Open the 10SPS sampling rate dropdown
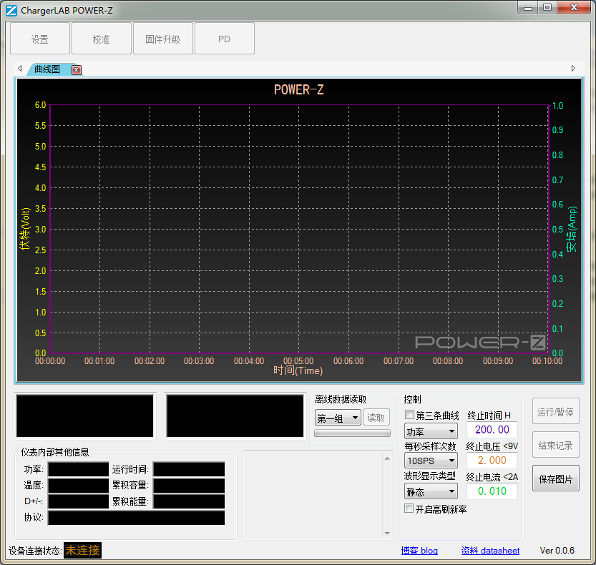 click(x=430, y=460)
